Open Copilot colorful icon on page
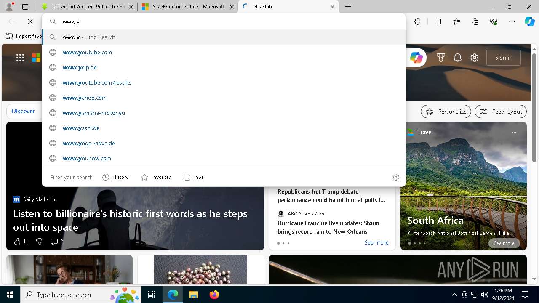This screenshot has height=303, width=539. [416, 58]
